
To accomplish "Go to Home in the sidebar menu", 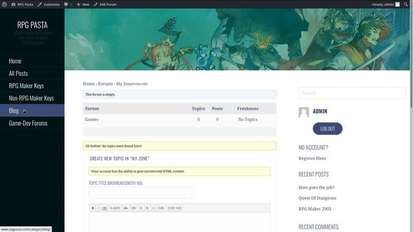I will click(32, 61).
